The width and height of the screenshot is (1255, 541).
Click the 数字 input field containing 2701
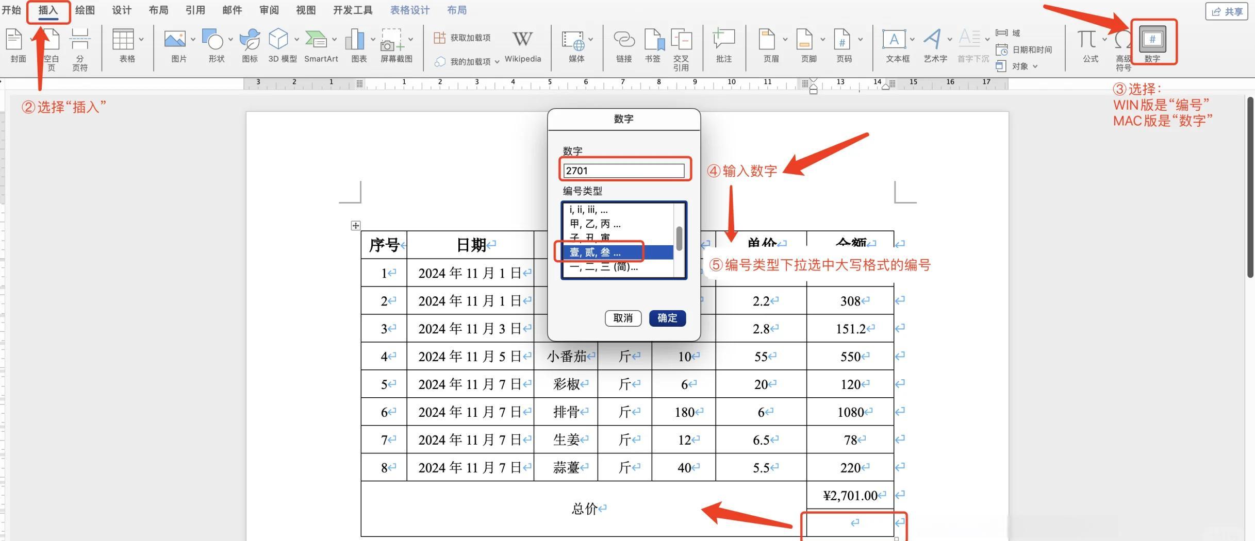tap(623, 171)
